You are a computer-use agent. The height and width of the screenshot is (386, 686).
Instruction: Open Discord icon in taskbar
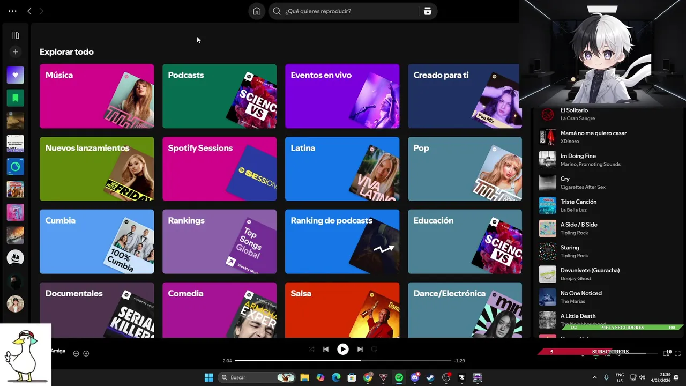(414, 377)
